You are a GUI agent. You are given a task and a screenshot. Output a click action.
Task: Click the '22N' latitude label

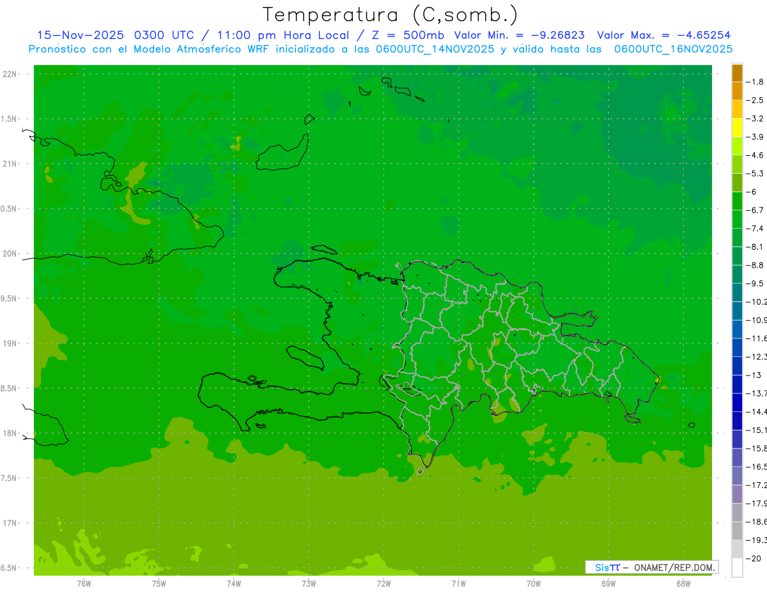click(x=10, y=74)
